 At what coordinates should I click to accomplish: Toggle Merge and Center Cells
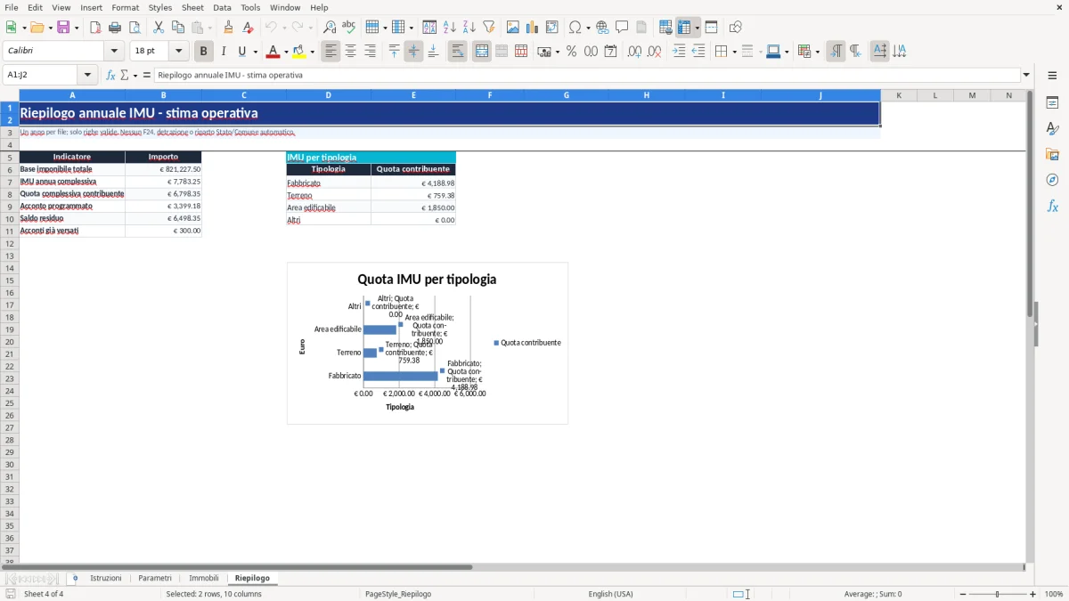tap(482, 52)
